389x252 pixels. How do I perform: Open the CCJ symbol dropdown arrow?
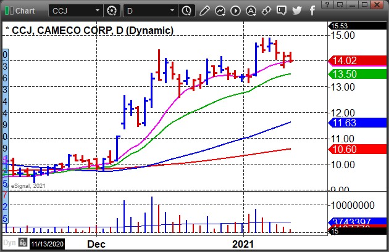pos(98,10)
